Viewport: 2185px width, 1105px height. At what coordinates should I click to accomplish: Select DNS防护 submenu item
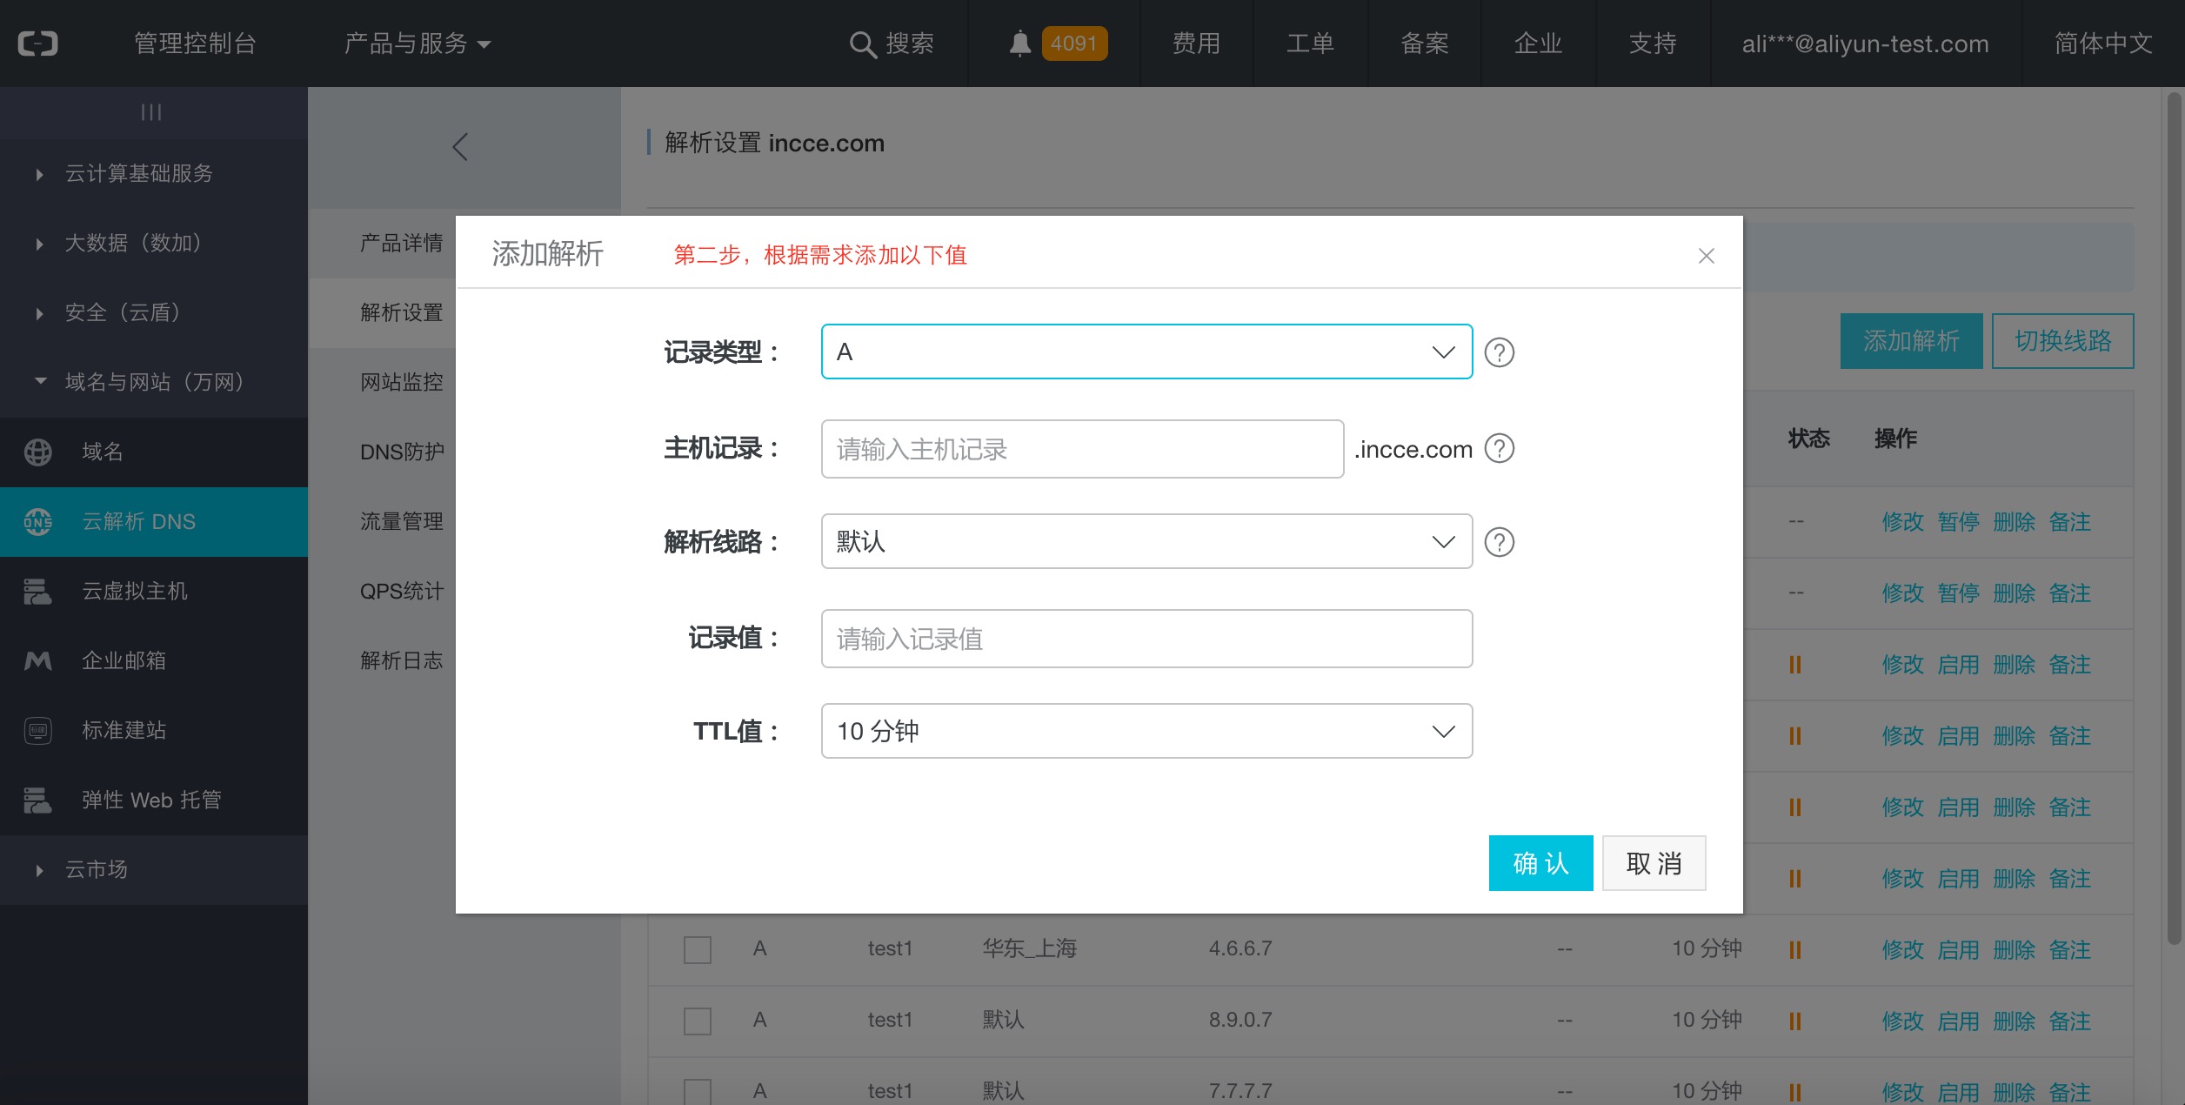[402, 452]
